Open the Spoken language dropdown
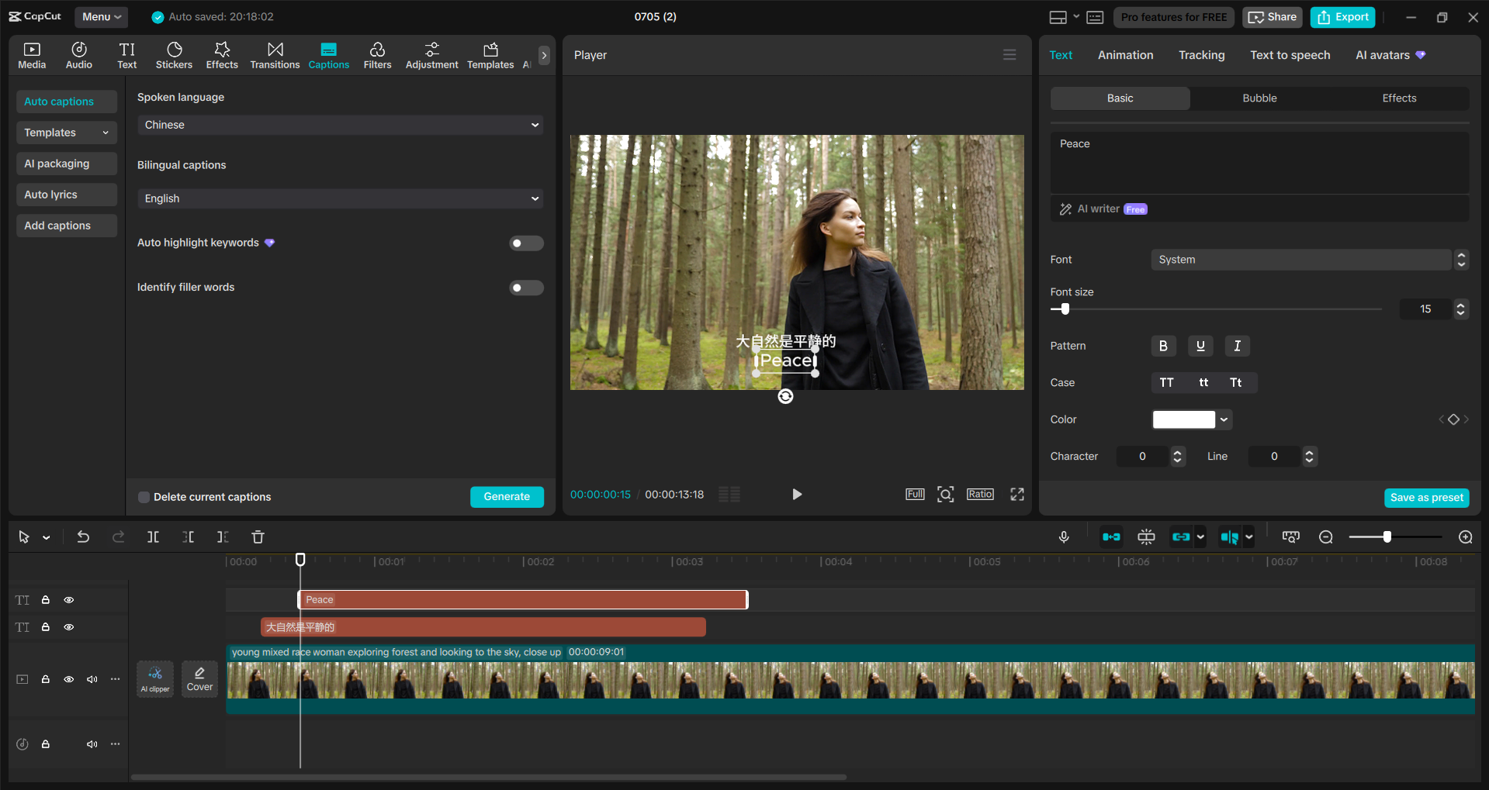1489x790 pixels. point(339,124)
